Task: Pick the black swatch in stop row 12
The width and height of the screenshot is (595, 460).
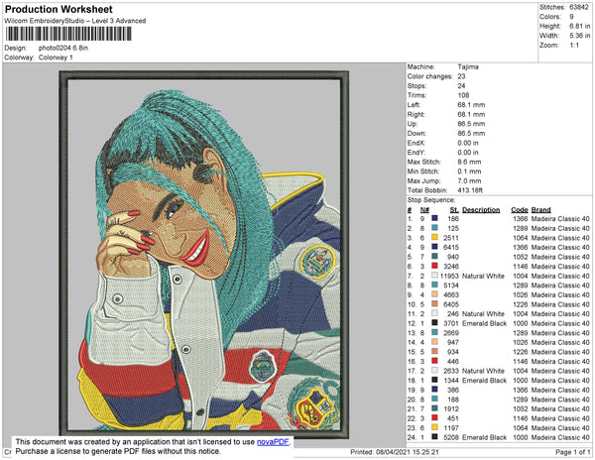Action: (434, 322)
